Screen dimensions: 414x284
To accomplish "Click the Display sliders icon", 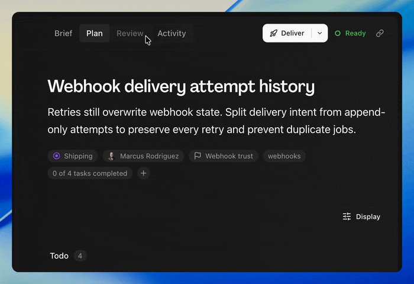I will click(x=347, y=217).
